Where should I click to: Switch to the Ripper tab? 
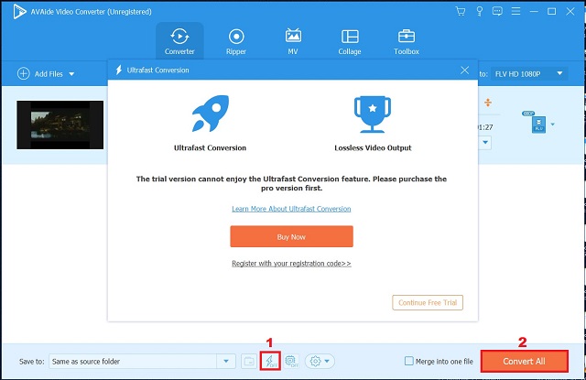tap(236, 42)
